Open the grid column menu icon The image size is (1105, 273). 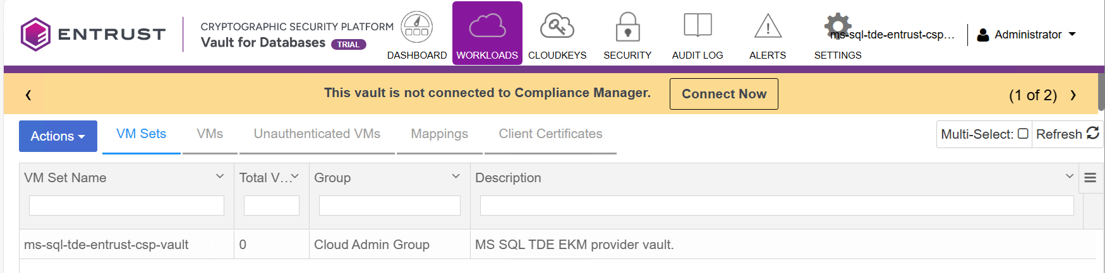1090,178
